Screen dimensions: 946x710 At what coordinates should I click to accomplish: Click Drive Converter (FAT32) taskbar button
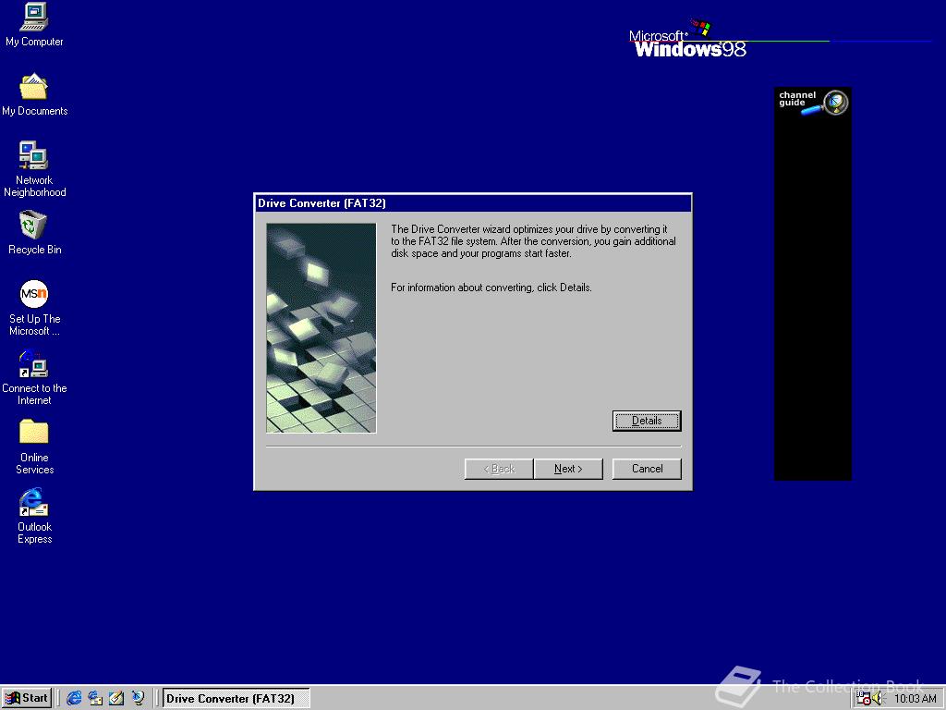tap(236, 698)
